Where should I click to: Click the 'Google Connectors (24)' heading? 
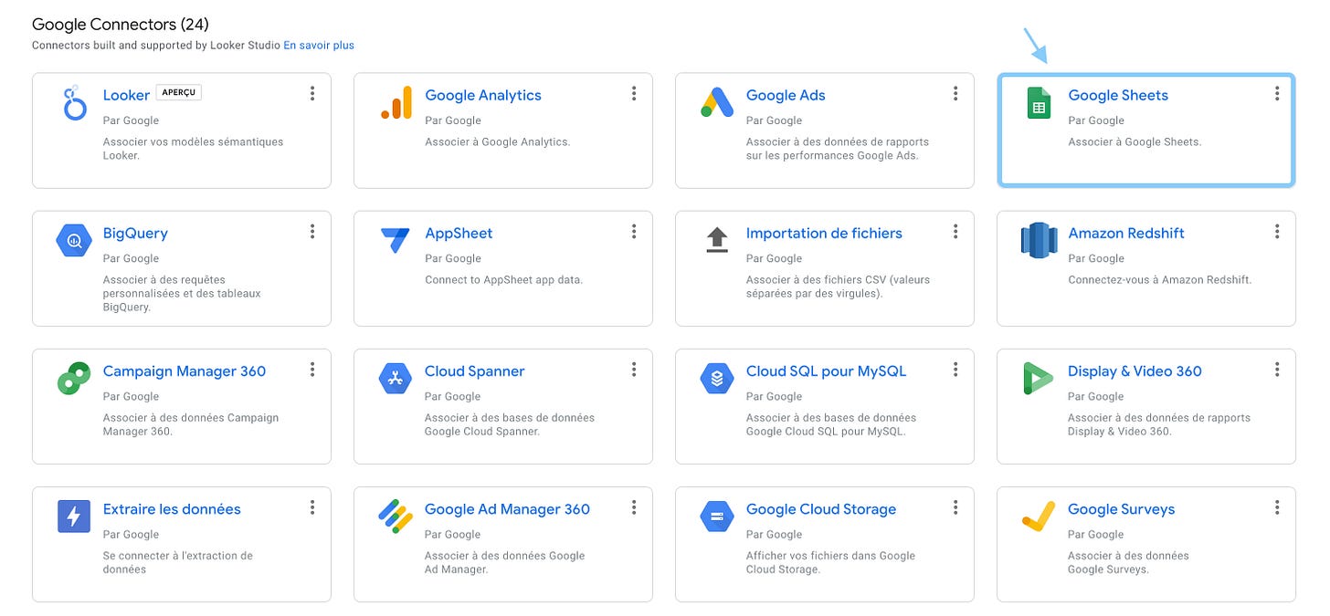pyautogui.click(x=121, y=24)
